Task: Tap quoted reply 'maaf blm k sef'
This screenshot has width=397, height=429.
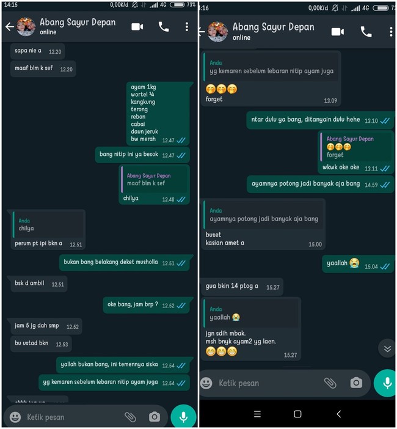Action: click(x=154, y=180)
